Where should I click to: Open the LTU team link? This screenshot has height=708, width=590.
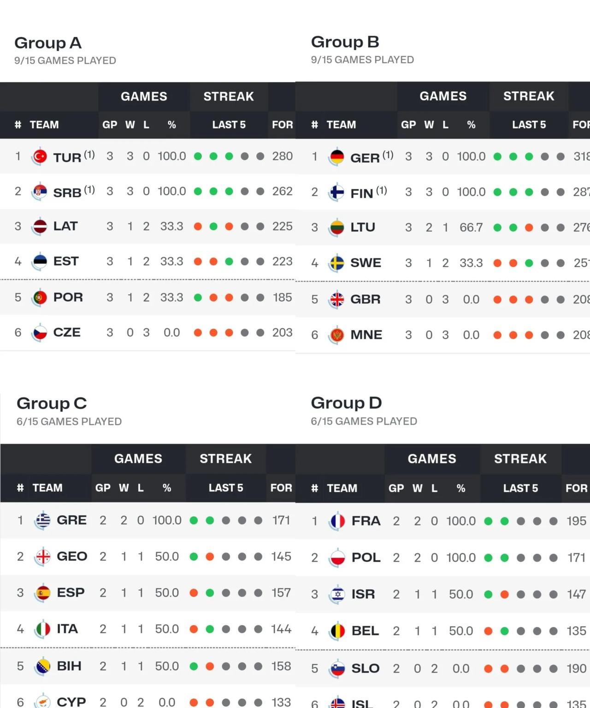point(362,227)
